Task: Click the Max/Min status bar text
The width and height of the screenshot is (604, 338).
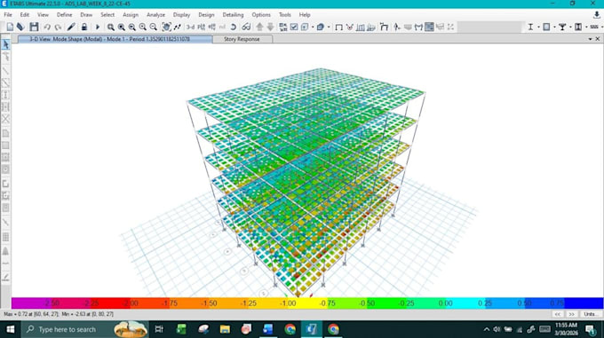Action: click(x=59, y=314)
